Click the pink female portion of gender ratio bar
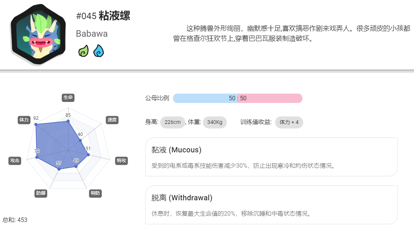This screenshot has height=228, width=414. 270,98
